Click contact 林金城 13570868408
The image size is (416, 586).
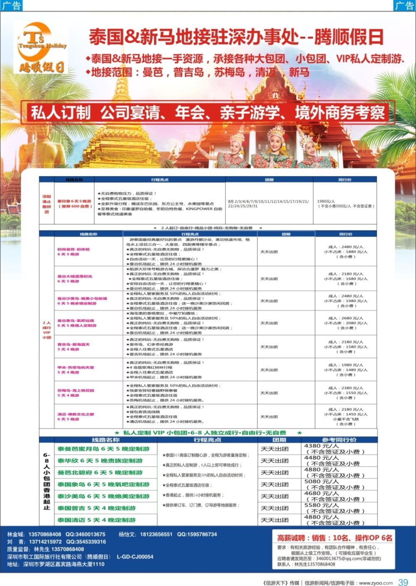(x=56, y=534)
